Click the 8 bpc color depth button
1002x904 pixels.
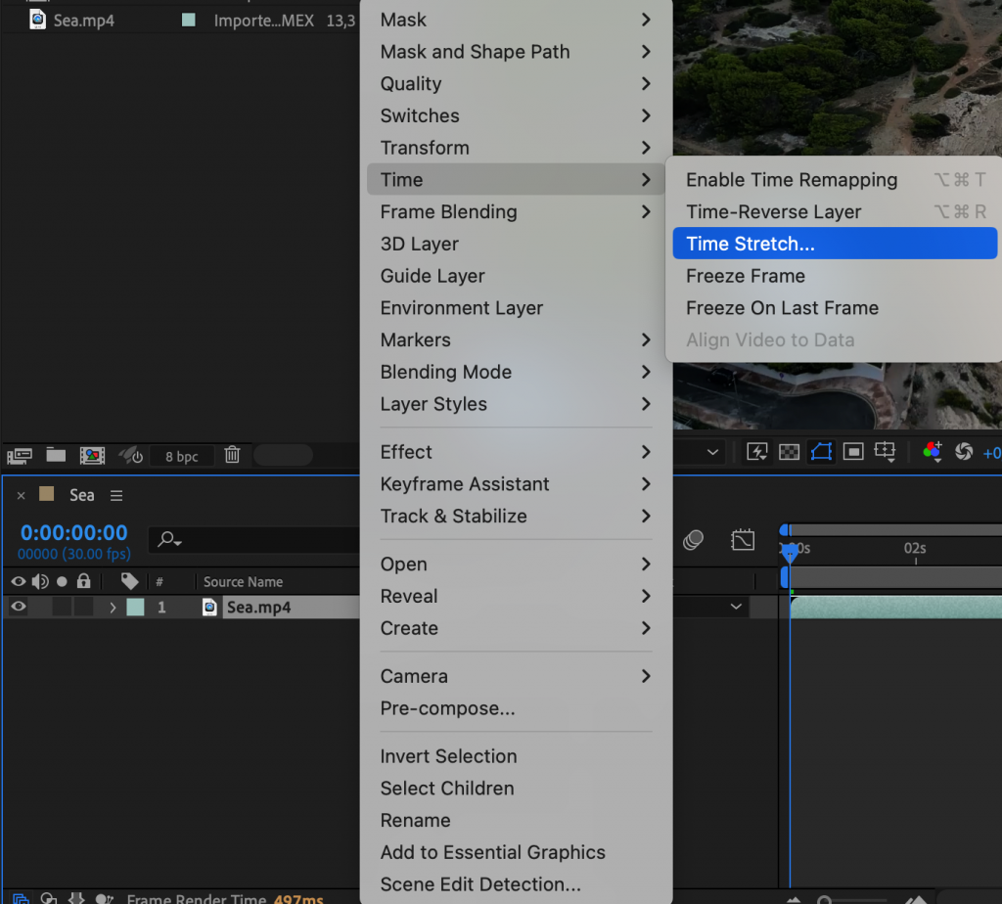[181, 456]
